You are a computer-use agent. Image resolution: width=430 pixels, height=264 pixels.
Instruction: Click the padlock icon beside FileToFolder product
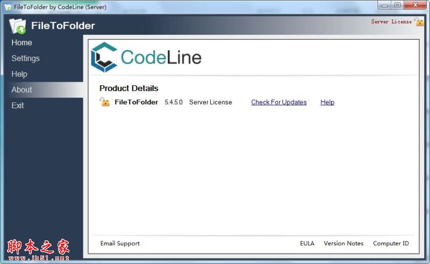[104, 101]
